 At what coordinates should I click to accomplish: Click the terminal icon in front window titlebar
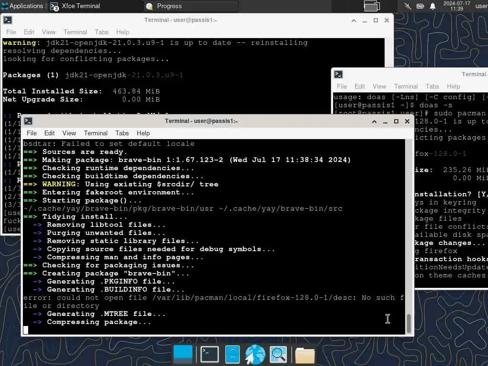tap(28, 121)
